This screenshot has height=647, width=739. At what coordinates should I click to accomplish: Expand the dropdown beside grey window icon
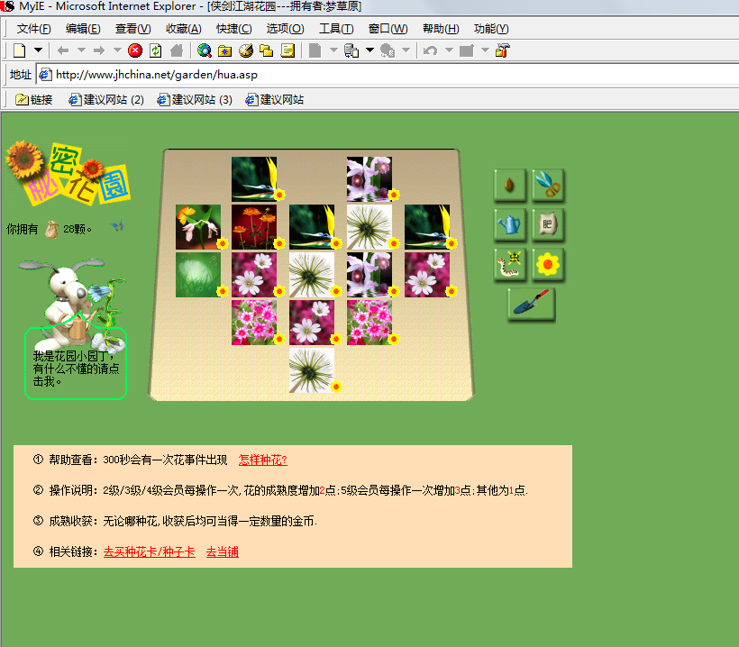click(x=485, y=50)
